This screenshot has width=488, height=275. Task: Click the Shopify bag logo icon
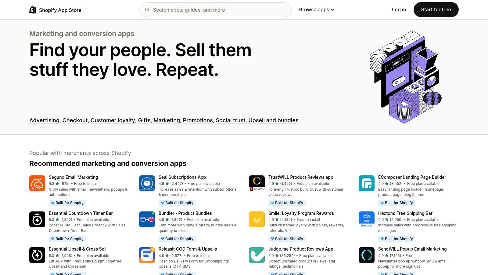[32, 9]
